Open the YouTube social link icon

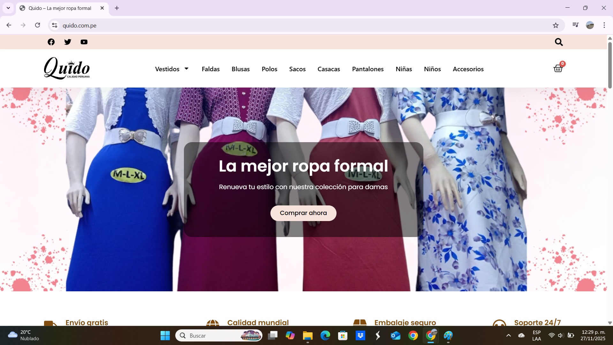coord(84,42)
